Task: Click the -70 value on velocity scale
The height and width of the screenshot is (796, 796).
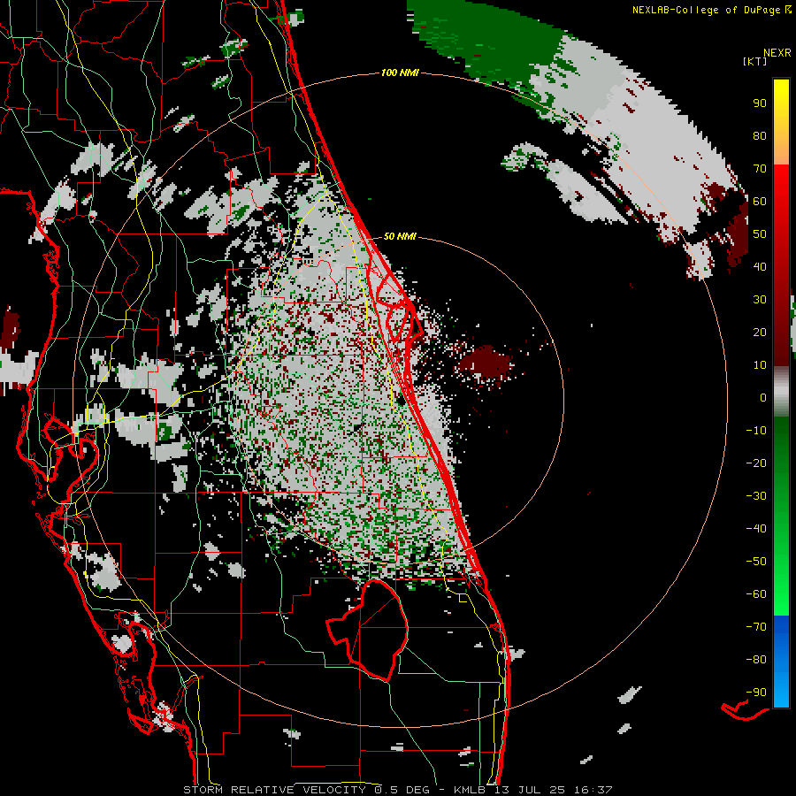Action: click(756, 627)
